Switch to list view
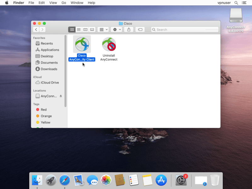Screen dimensions: 252x189 (x=79, y=29)
